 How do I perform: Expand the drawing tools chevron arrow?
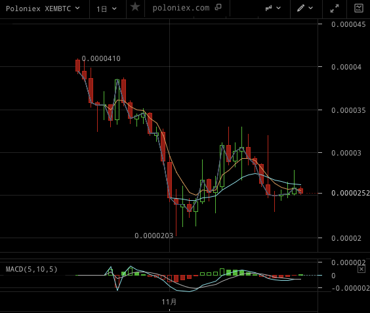tap(310, 9)
